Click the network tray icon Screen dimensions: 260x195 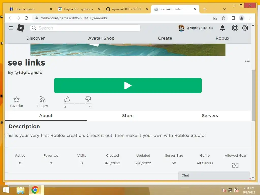(x=230, y=190)
